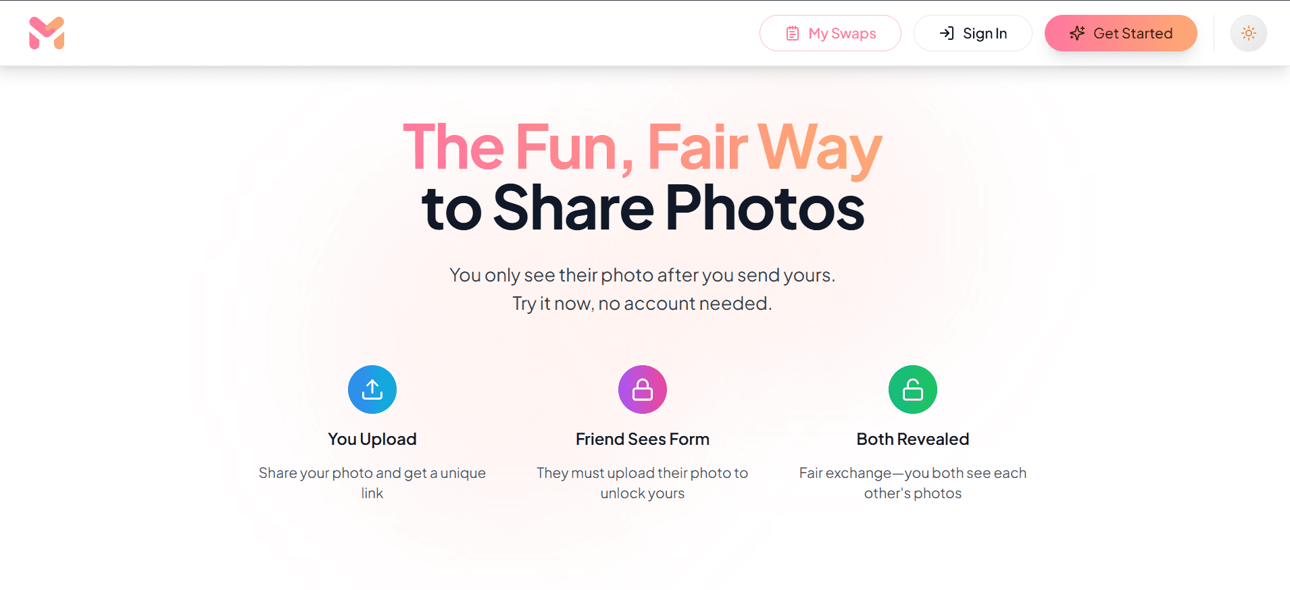Screen dimensions: 1290x590
Task: Open the My Swaps page
Action: pos(830,33)
